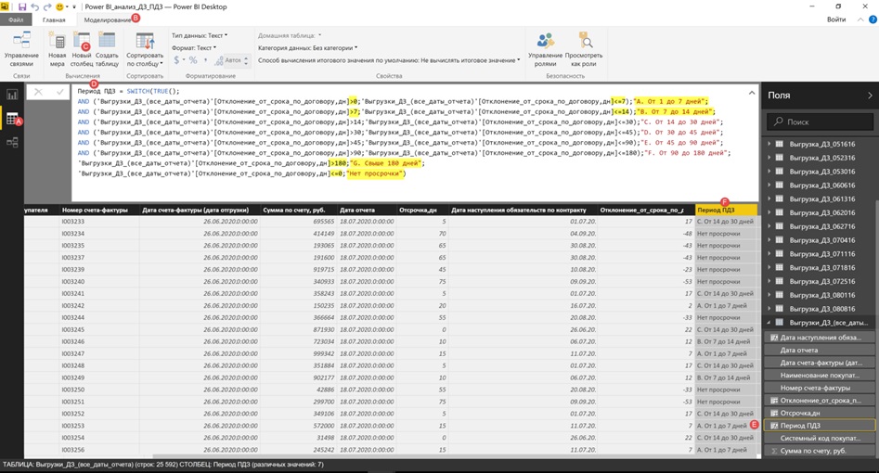Expand table Выгрузка_ДЗ_052316
The height and width of the screenshot is (473, 879).
(x=769, y=158)
